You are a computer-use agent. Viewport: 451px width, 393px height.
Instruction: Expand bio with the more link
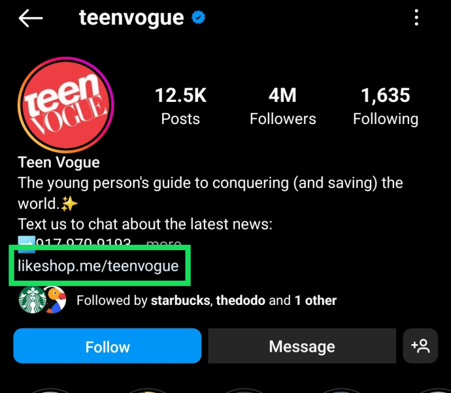(x=163, y=242)
